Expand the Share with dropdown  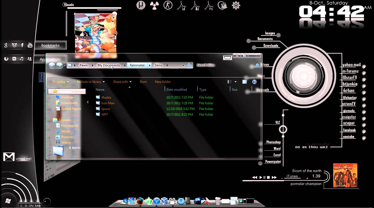click(122, 82)
